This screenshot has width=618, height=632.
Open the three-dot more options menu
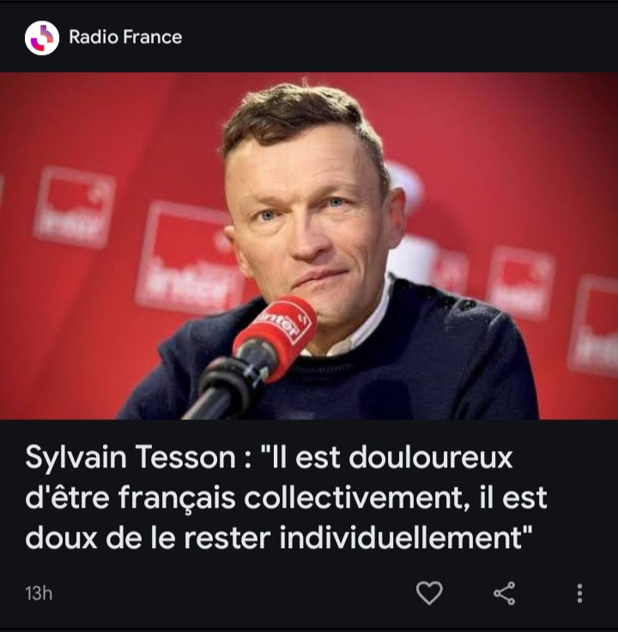579,593
